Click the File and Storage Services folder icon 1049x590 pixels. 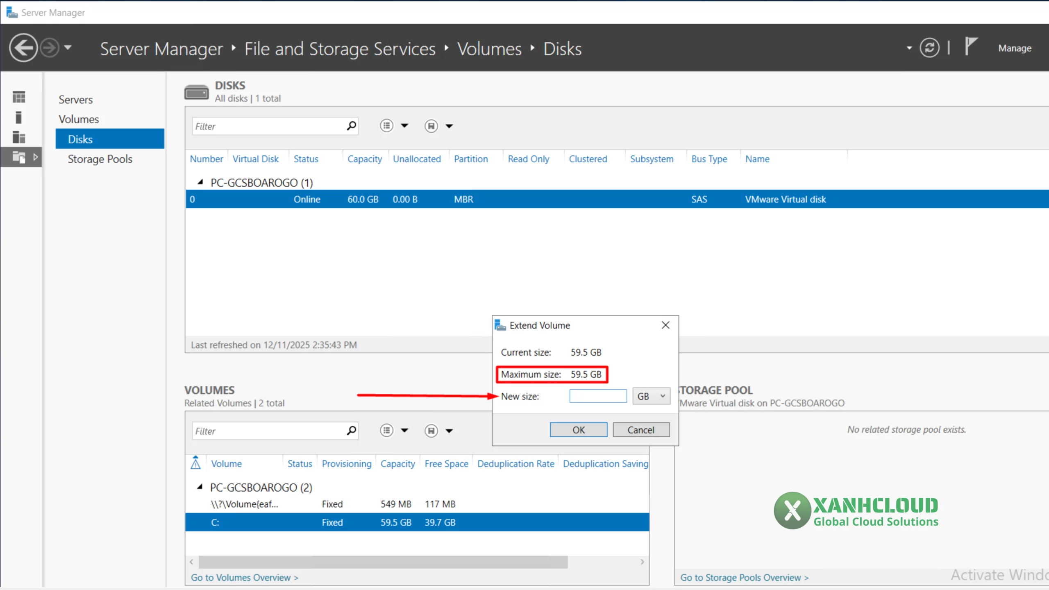18,157
